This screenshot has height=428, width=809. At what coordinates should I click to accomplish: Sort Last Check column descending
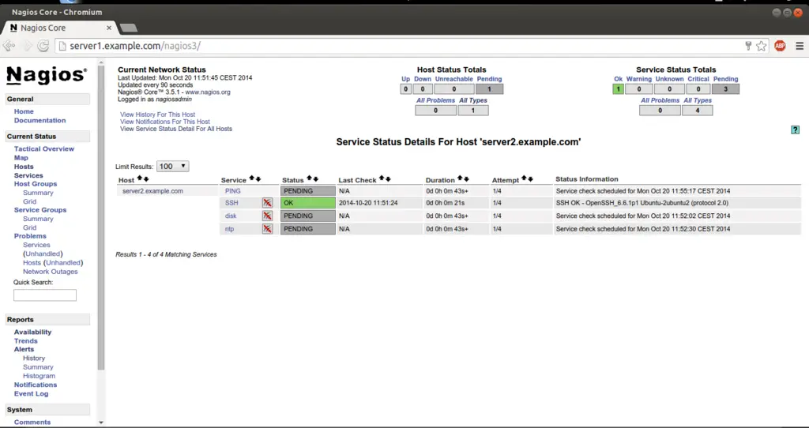click(388, 179)
